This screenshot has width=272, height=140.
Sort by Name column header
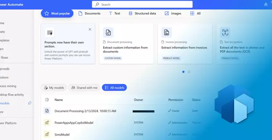click(x=59, y=100)
